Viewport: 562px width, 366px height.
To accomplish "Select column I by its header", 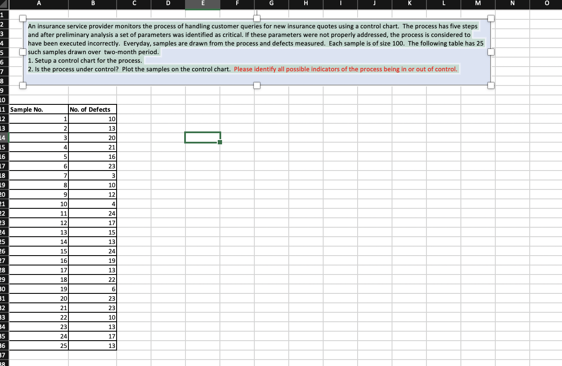I will click(x=340, y=4).
